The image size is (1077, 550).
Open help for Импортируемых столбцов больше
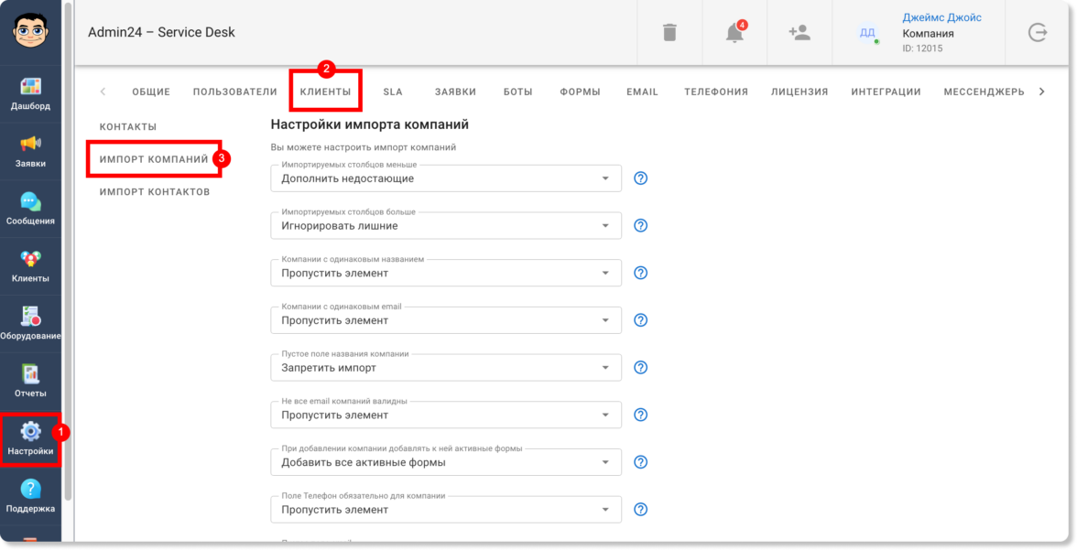click(x=640, y=226)
